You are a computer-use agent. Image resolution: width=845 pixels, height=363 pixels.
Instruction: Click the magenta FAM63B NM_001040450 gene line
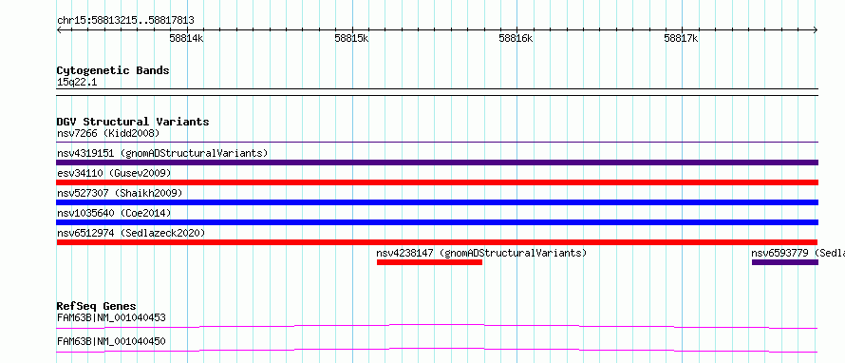tap(438, 350)
